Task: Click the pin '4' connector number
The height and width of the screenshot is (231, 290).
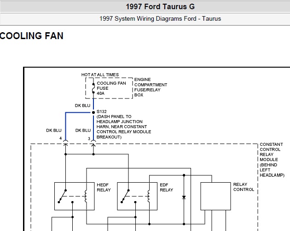Action: point(60,139)
